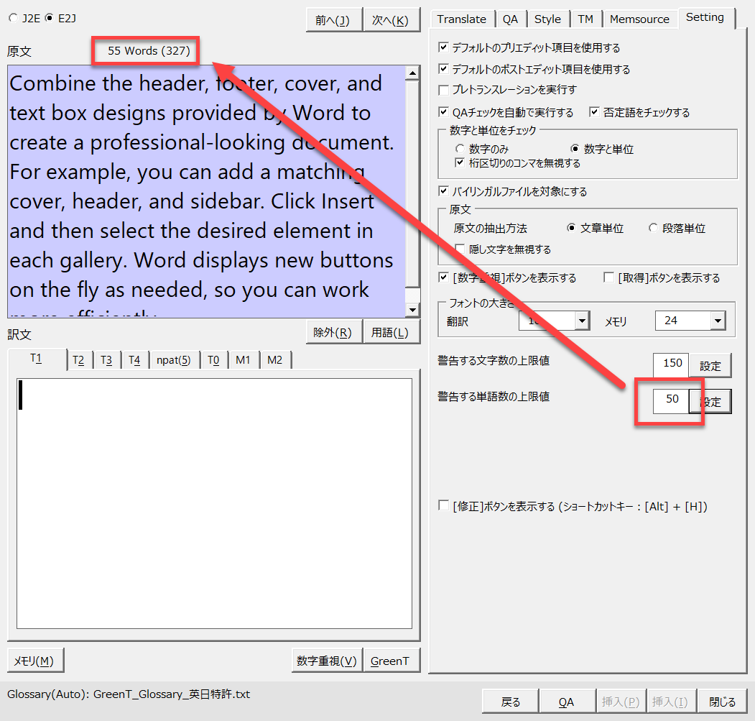Enable [修正]ボタンを表示する checkbox
The image size is (755, 721).
pos(444,506)
